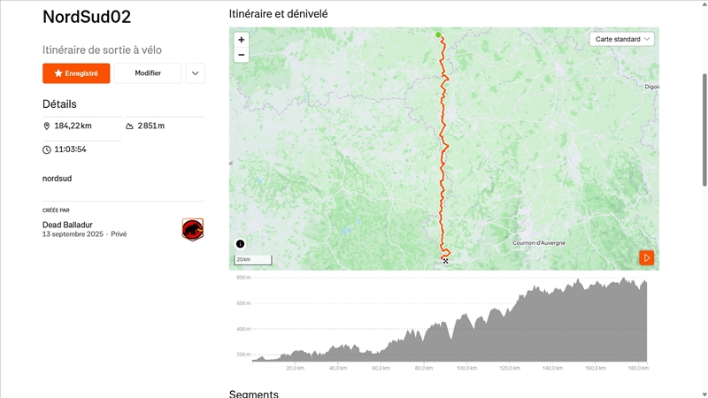Play the route flyover animation

click(647, 257)
